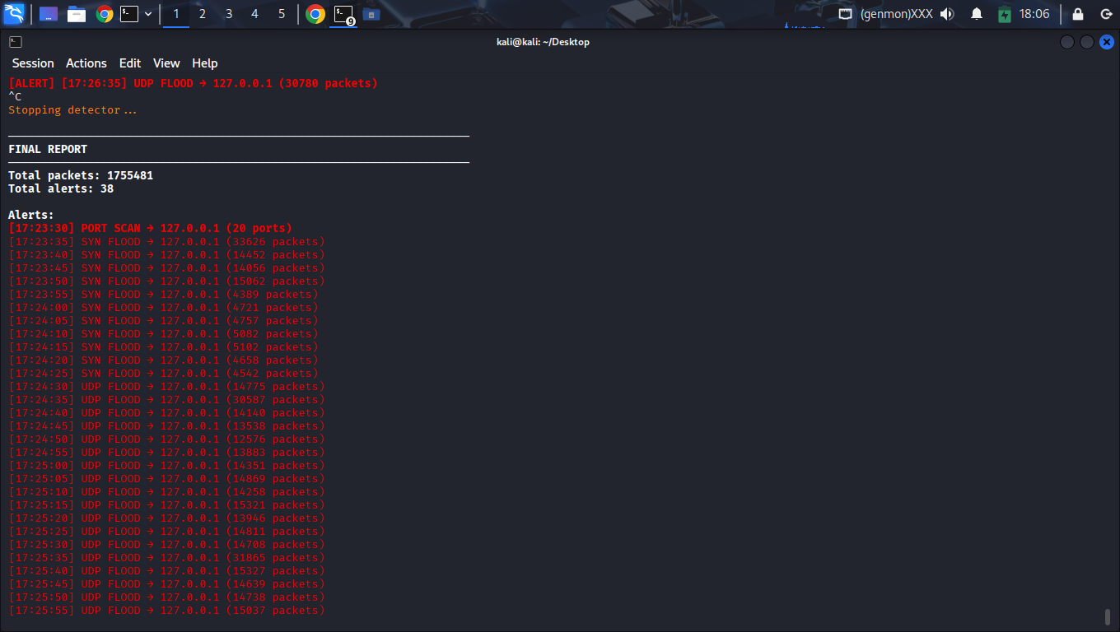The width and height of the screenshot is (1120, 632).
Task: Click the terminal vertical scrollbar handle
Action: click(x=1108, y=616)
